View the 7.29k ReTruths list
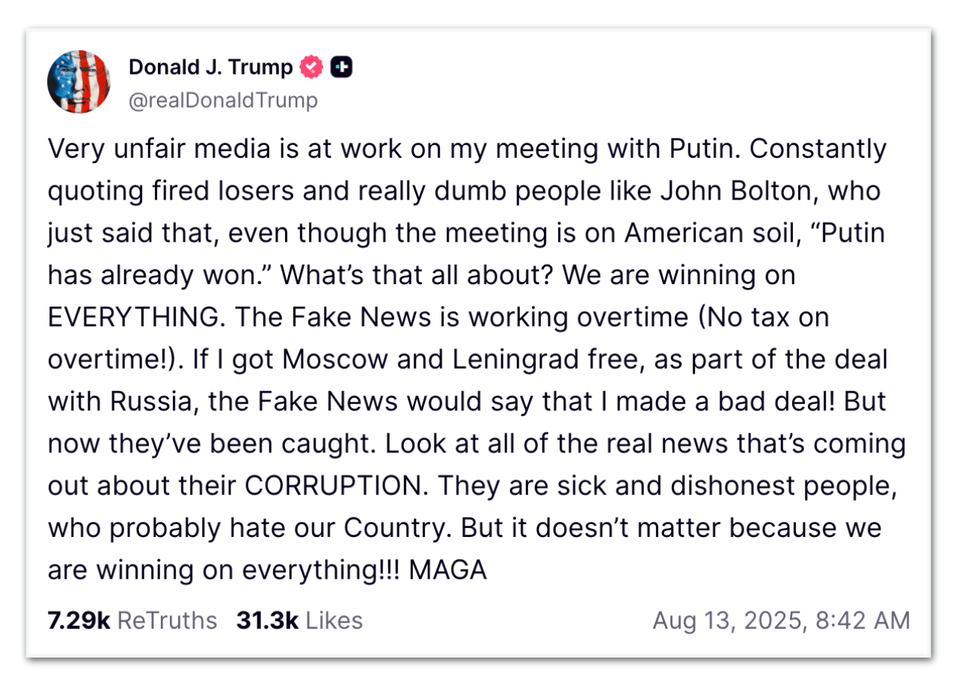Viewport: 956px width, 691px height. pos(132,621)
